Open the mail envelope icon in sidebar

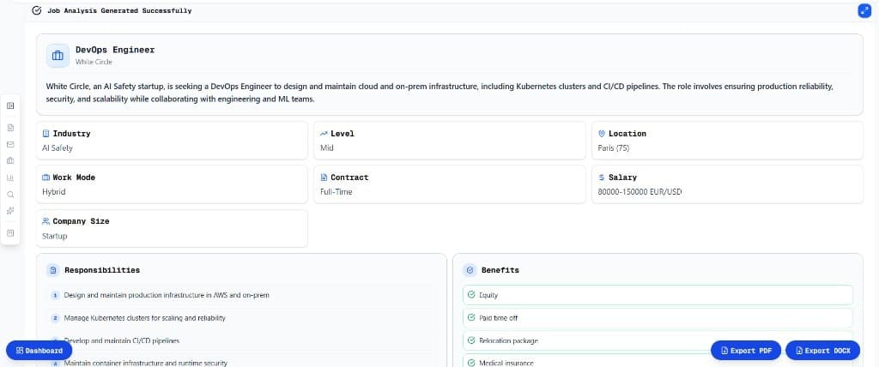point(10,144)
